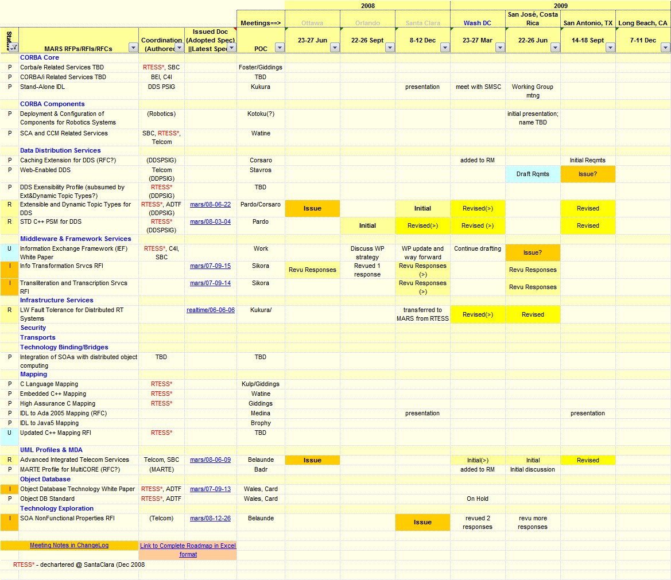Select the Web-Enabled DDS row title
This screenshot has height=580, width=671.
pos(45,170)
